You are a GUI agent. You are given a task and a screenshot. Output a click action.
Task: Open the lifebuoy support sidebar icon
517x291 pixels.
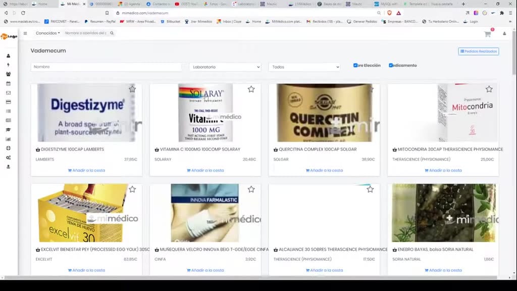coord(8,148)
